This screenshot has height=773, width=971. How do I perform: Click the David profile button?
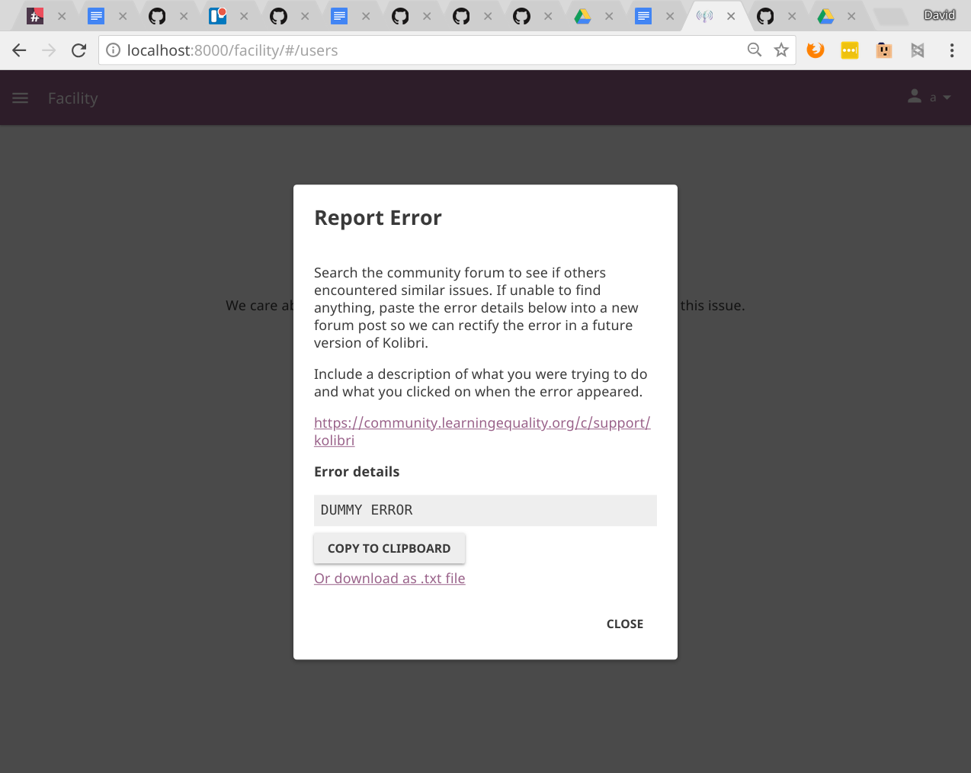(x=939, y=15)
